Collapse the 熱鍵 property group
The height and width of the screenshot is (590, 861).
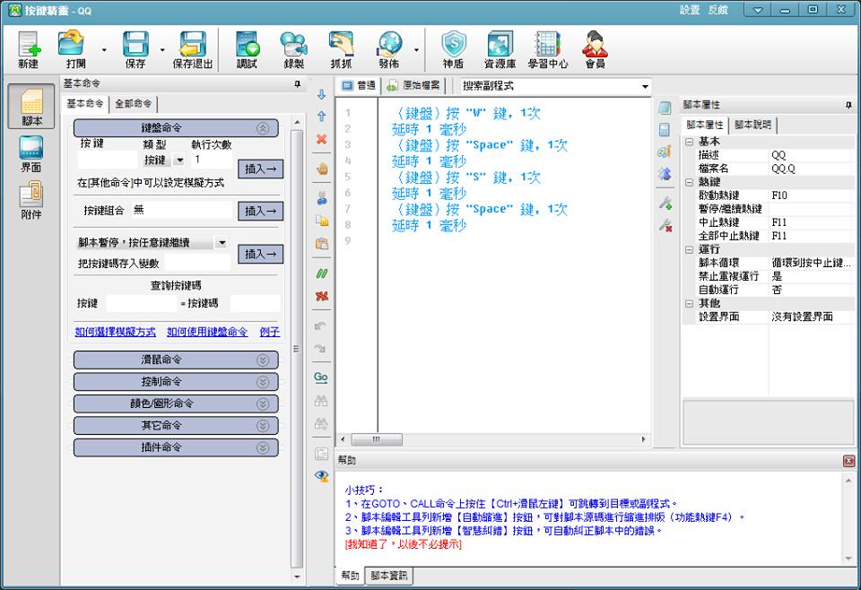pos(689,181)
